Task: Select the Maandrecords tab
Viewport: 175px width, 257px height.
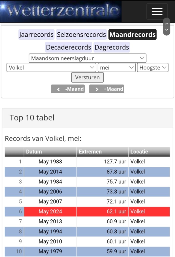Action: [x=132, y=35]
